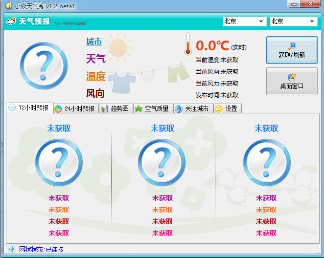
Task: Click the 城市 link label
Action: [x=94, y=42]
